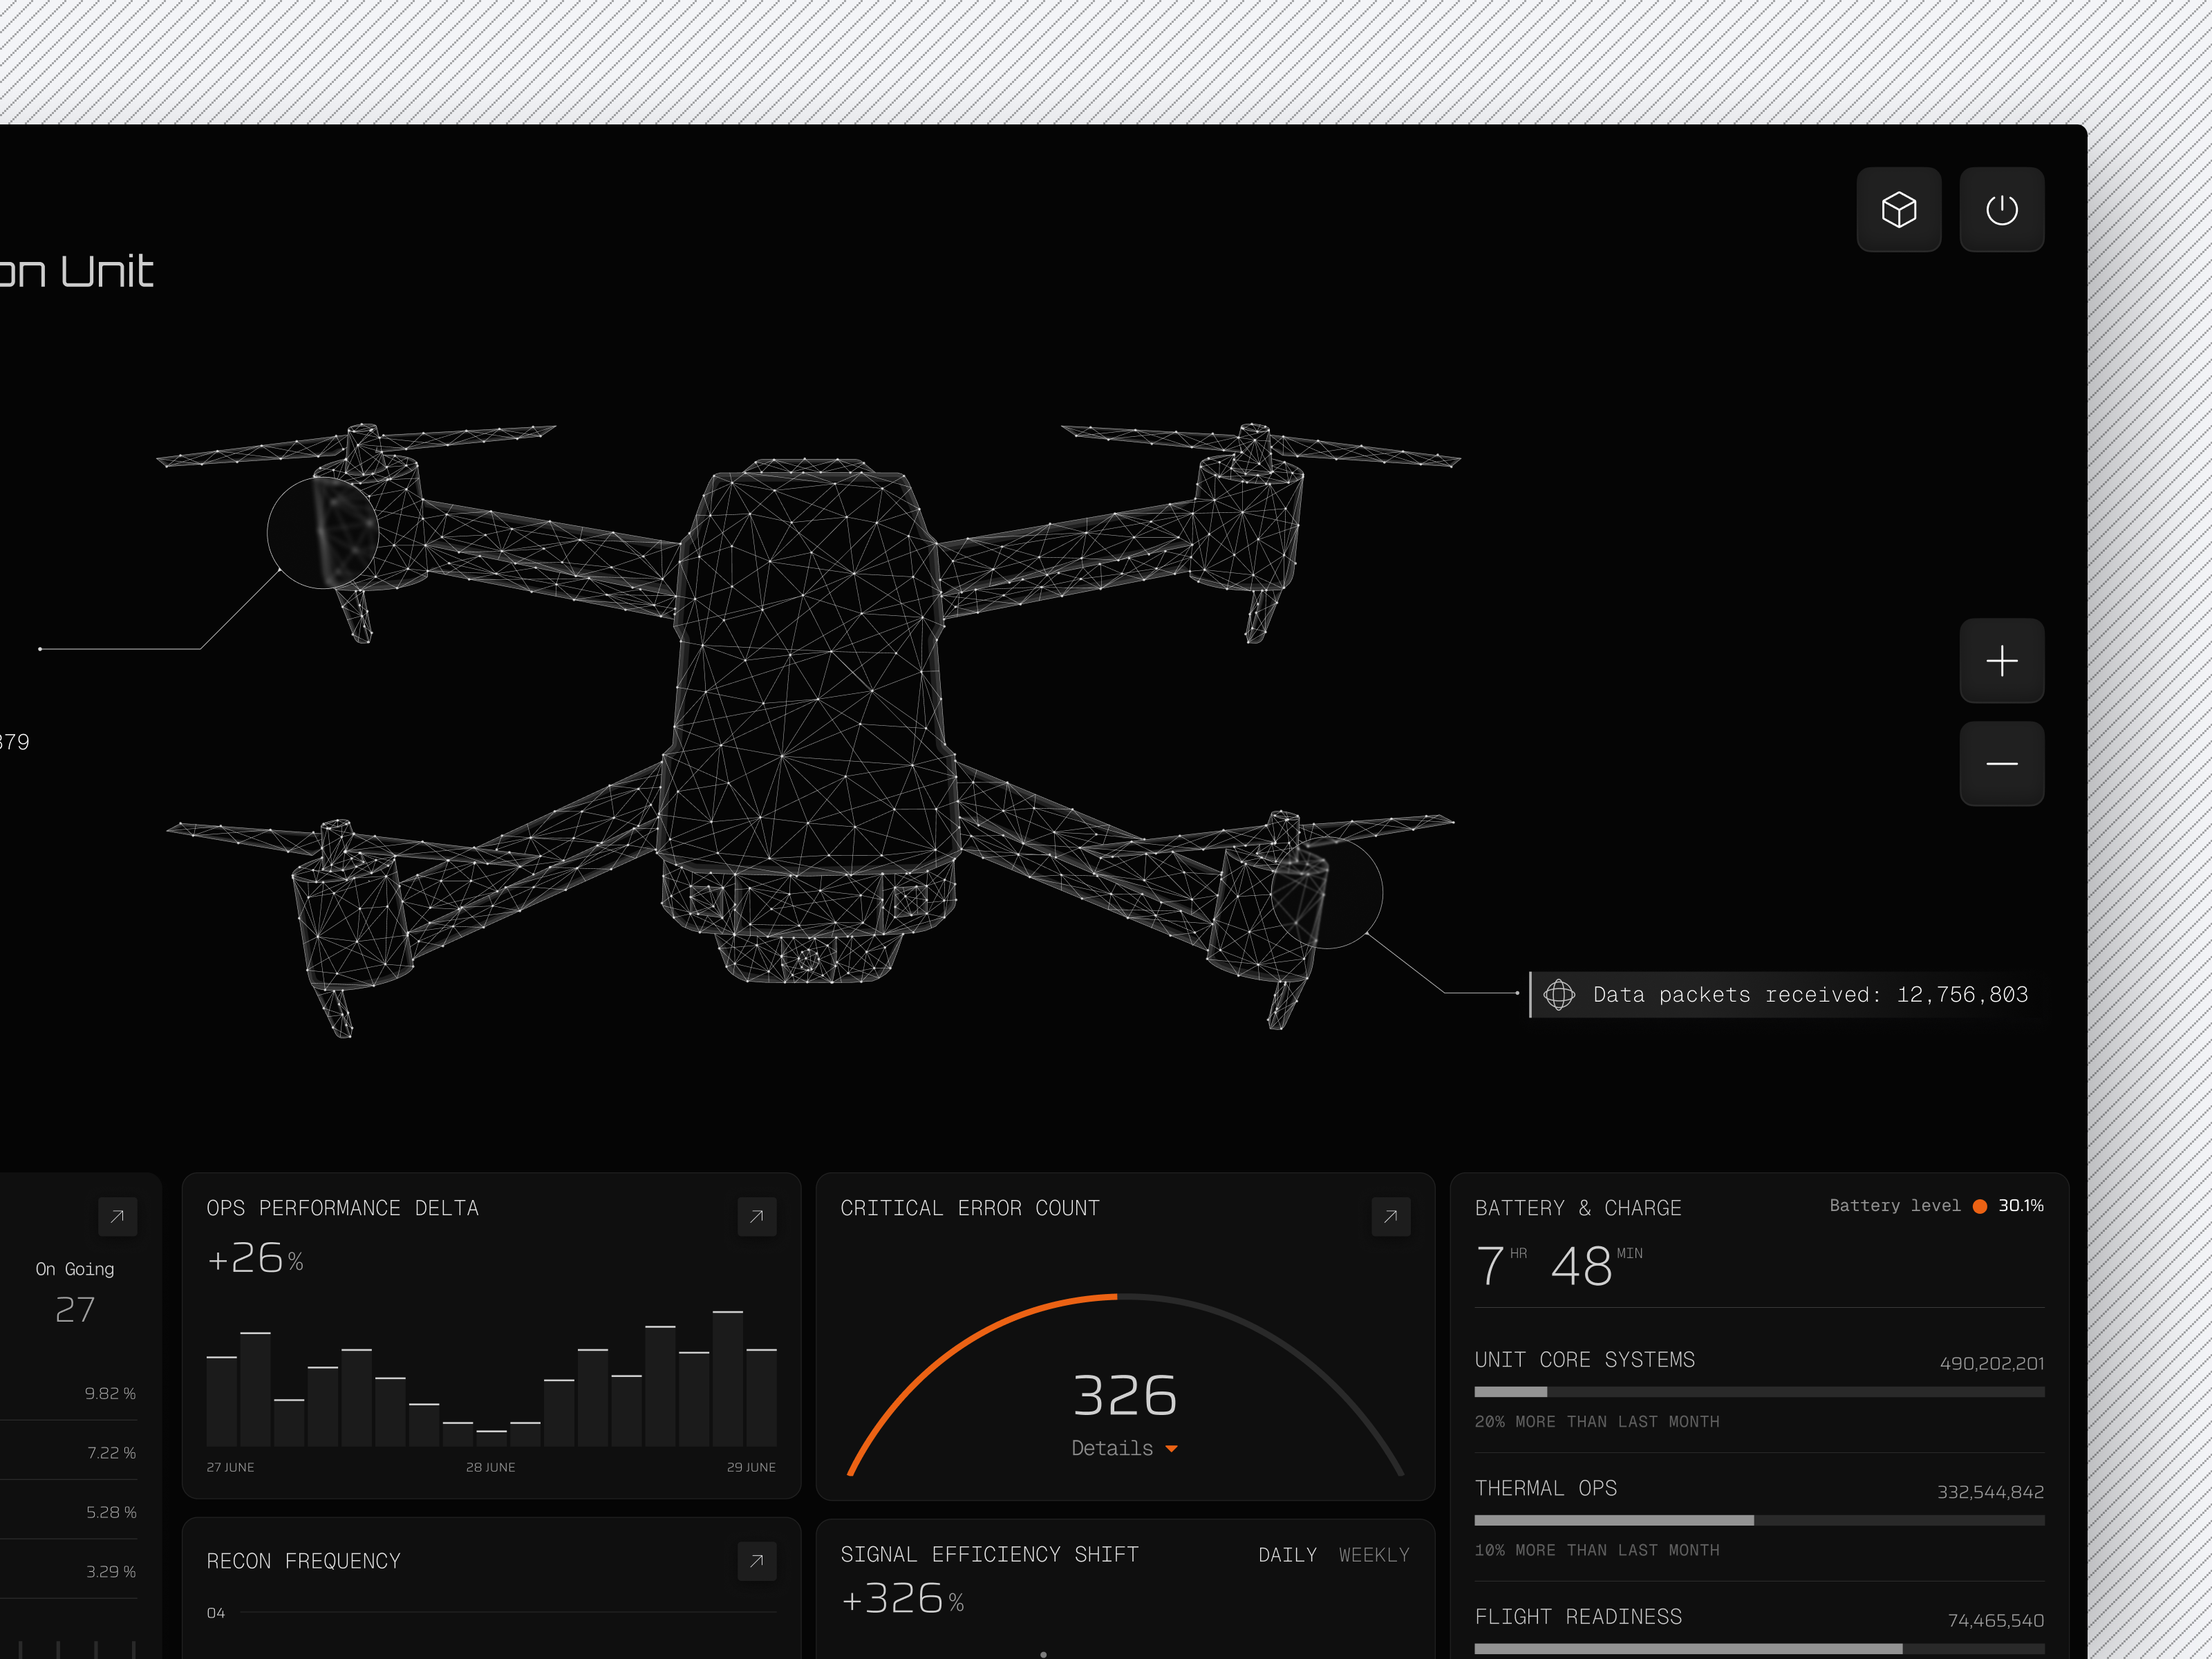
Task: Open the OPS PERFORMANCE DELTA expand arrow
Action: coord(757,1217)
